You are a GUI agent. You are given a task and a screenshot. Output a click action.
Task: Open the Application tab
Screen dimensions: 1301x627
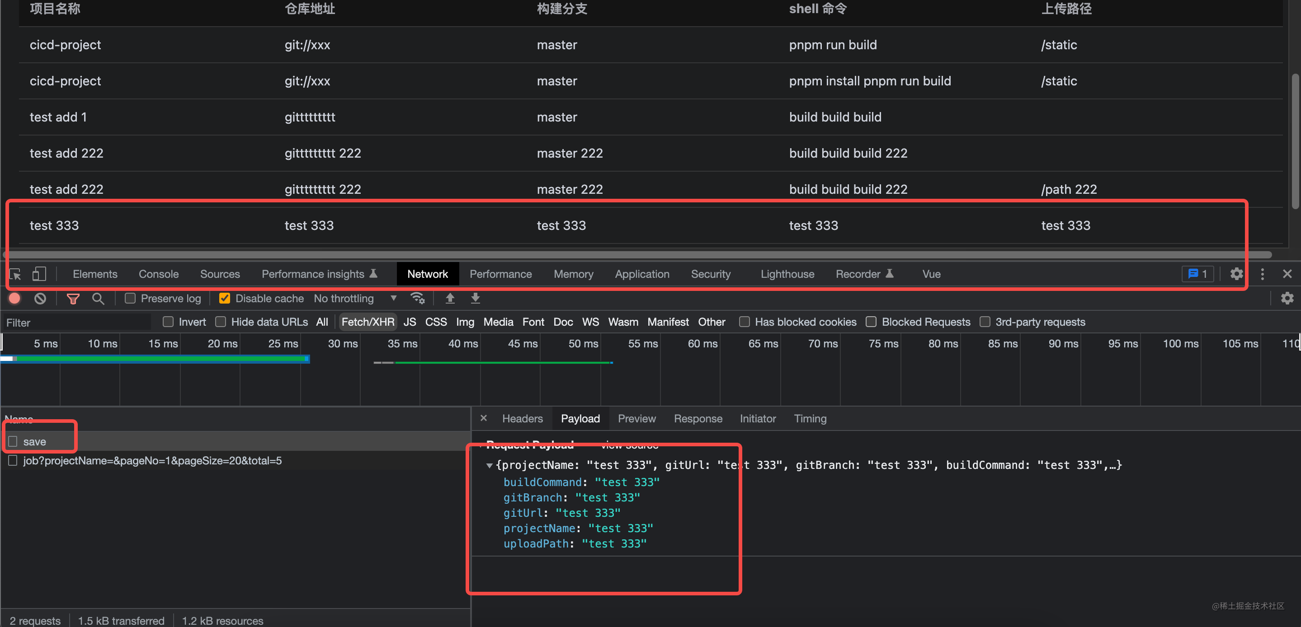pyautogui.click(x=642, y=274)
